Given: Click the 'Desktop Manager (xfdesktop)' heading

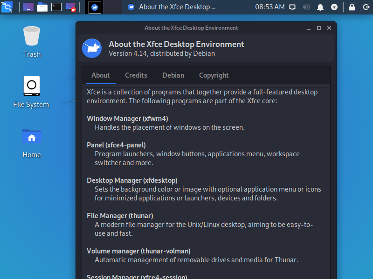Looking at the screenshot, I should pos(132,180).
